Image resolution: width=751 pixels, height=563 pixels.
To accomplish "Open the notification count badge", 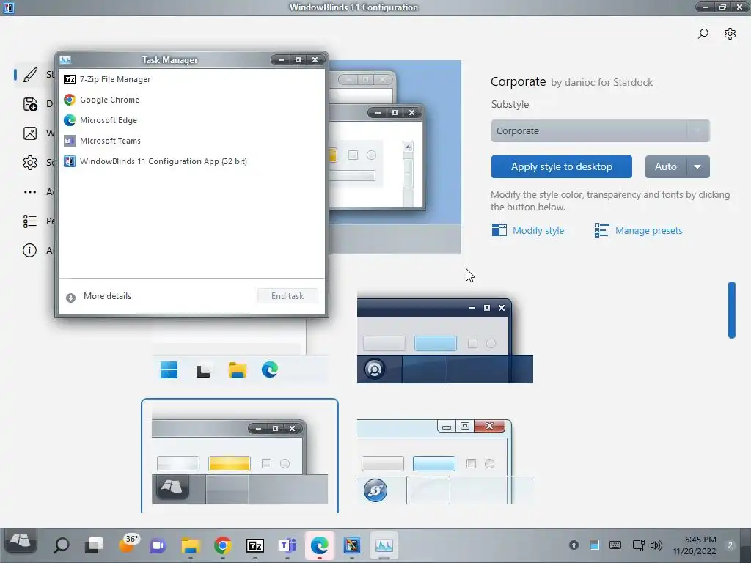I will 730,545.
